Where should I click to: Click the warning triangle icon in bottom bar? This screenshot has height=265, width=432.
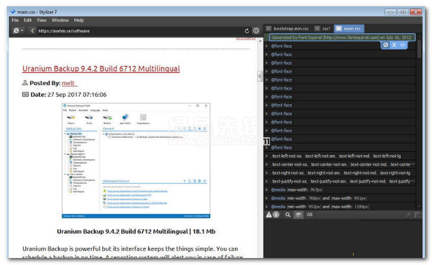pos(269,215)
